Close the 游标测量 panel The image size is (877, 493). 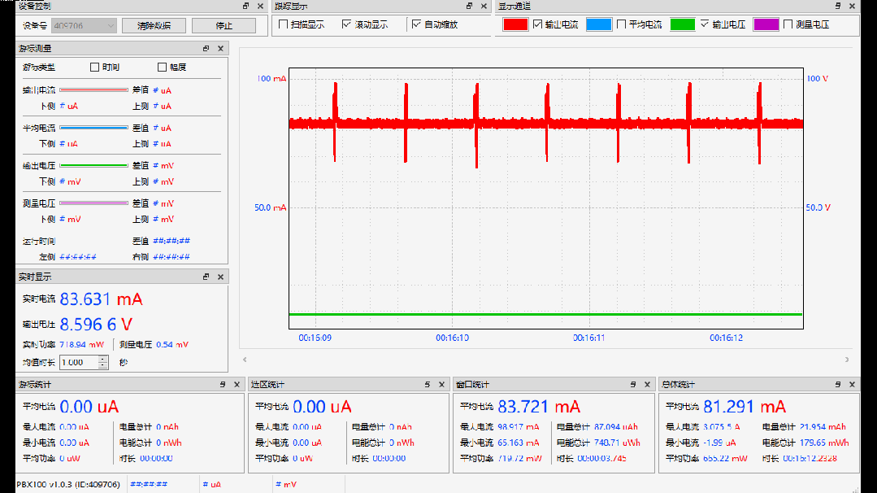coord(220,49)
